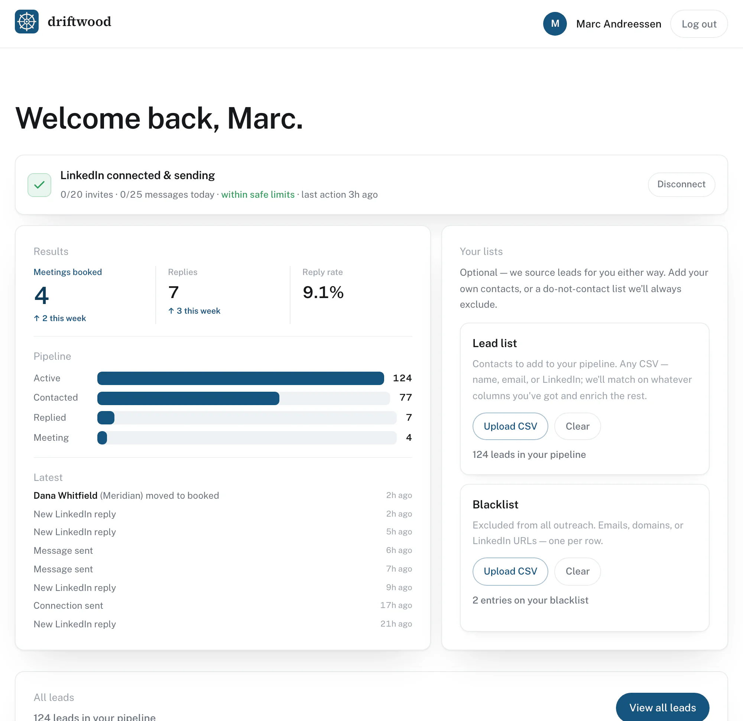Screen dimensions: 743x721
Task: Open the Dana Whitfield moved to booked entry
Action: (223, 495)
